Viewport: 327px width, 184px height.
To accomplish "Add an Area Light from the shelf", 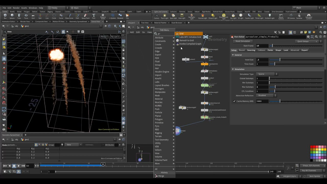I will [182, 16].
